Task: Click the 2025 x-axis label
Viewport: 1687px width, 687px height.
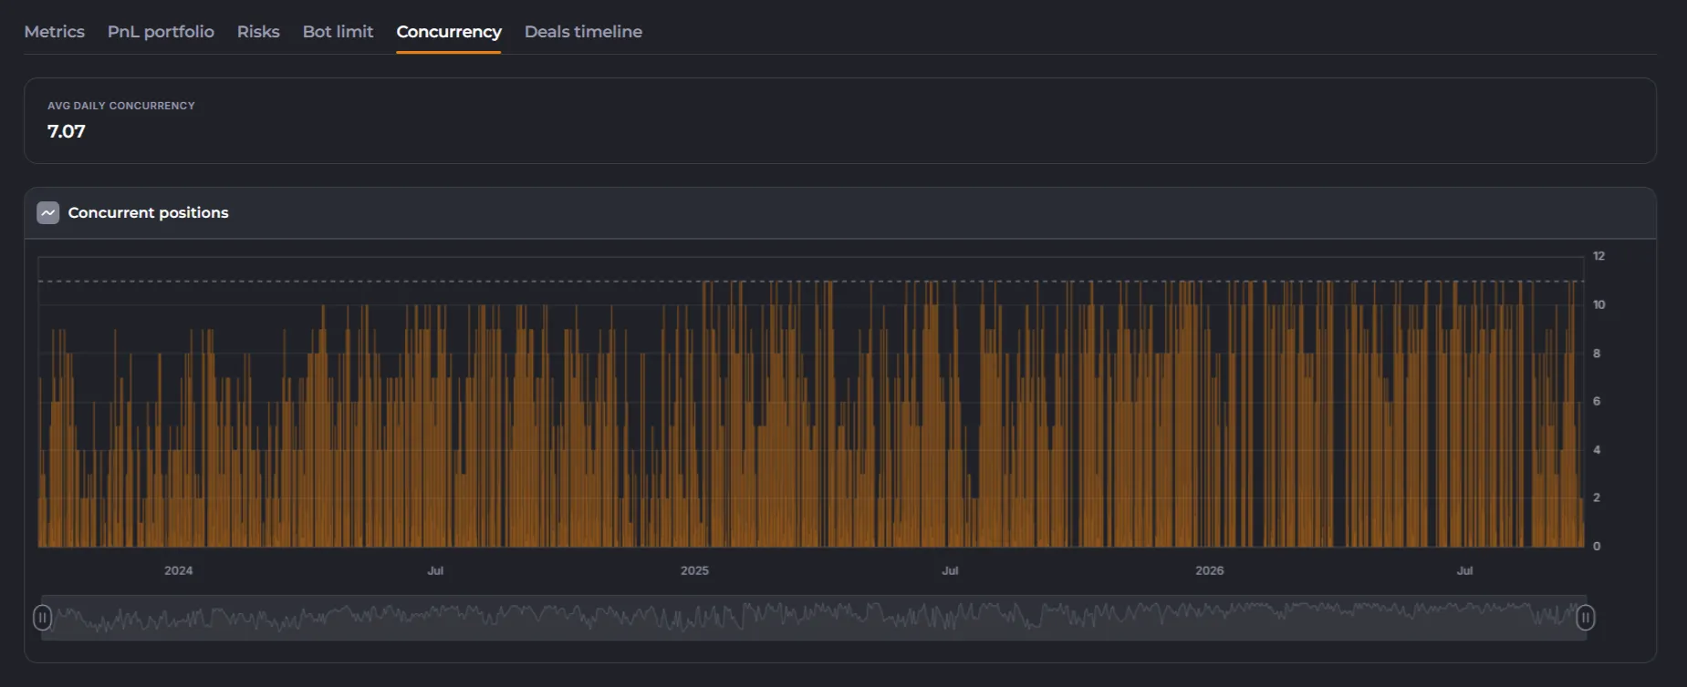Action: click(x=694, y=570)
